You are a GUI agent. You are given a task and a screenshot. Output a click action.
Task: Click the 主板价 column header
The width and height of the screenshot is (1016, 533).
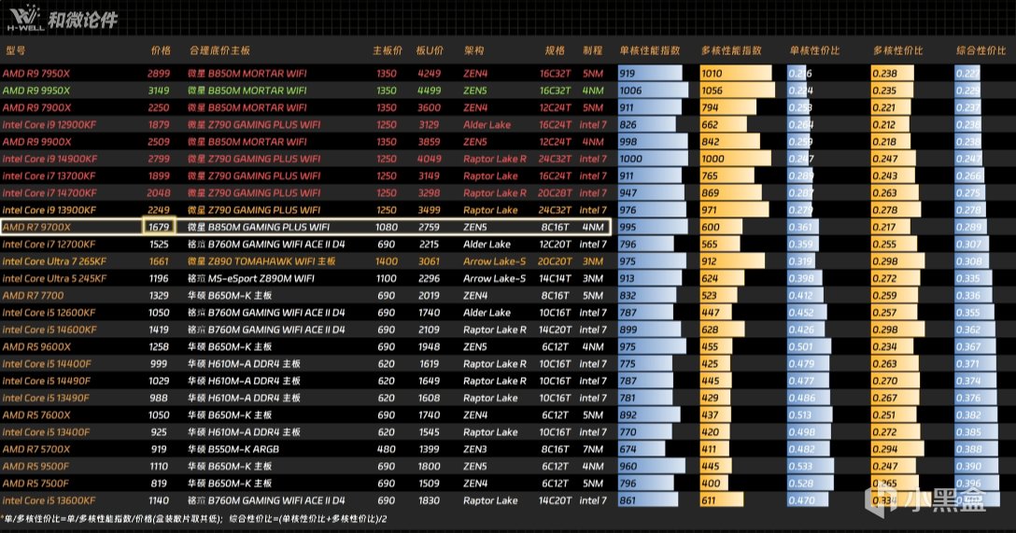tap(388, 50)
